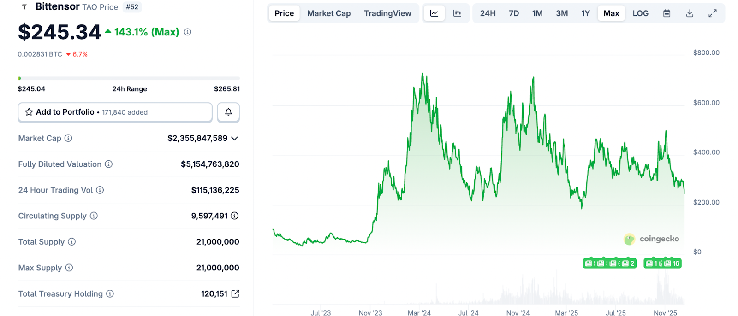Click Add to Portfolio button

115,112
